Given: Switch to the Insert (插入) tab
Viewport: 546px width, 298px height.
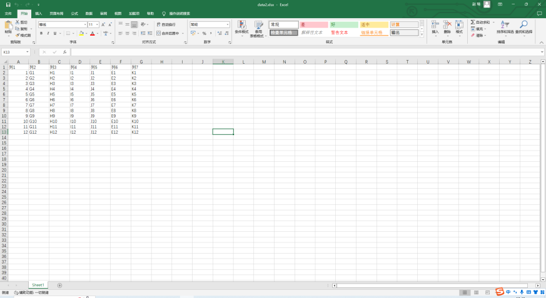Looking at the screenshot, I should (x=38, y=14).
